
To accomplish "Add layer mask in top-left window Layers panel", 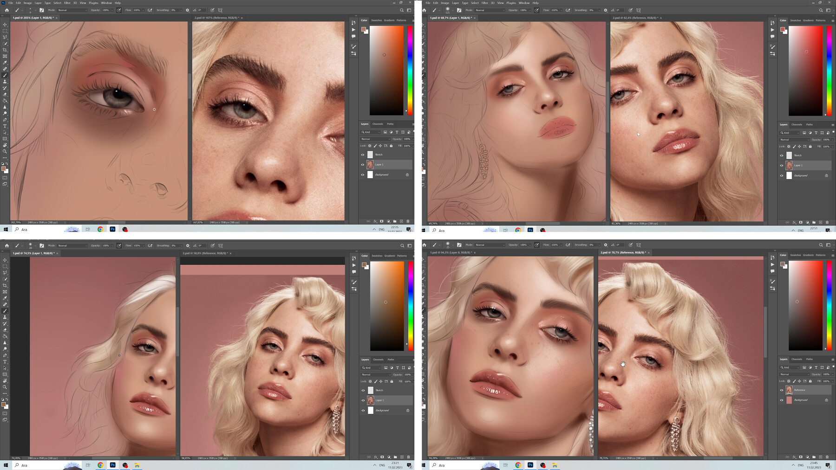I will [x=382, y=221].
